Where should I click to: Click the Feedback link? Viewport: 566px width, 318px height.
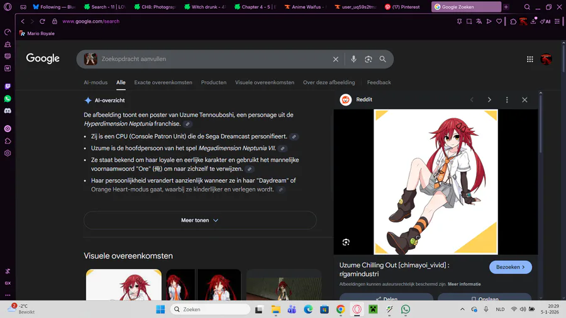tap(379, 82)
